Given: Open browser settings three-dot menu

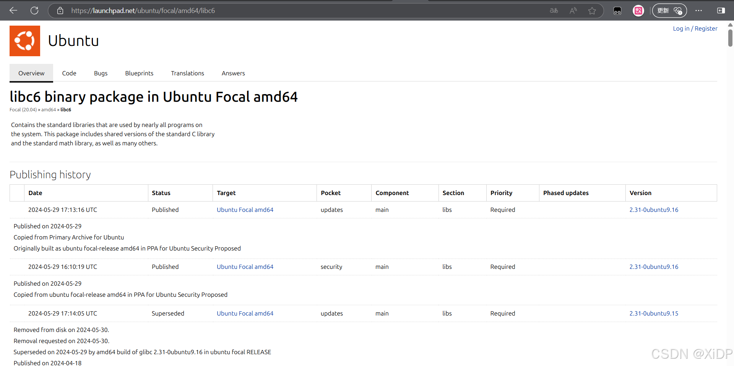Looking at the screenshot, I should coord(698,11).
